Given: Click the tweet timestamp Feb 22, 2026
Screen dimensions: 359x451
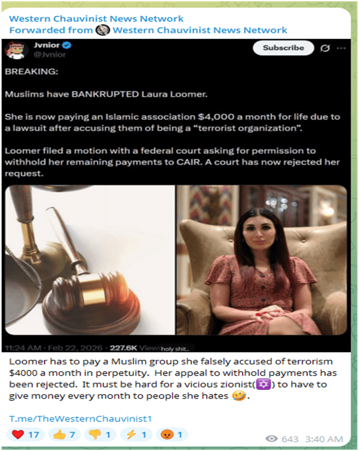Looking at the screenshot, I should 53,348.
